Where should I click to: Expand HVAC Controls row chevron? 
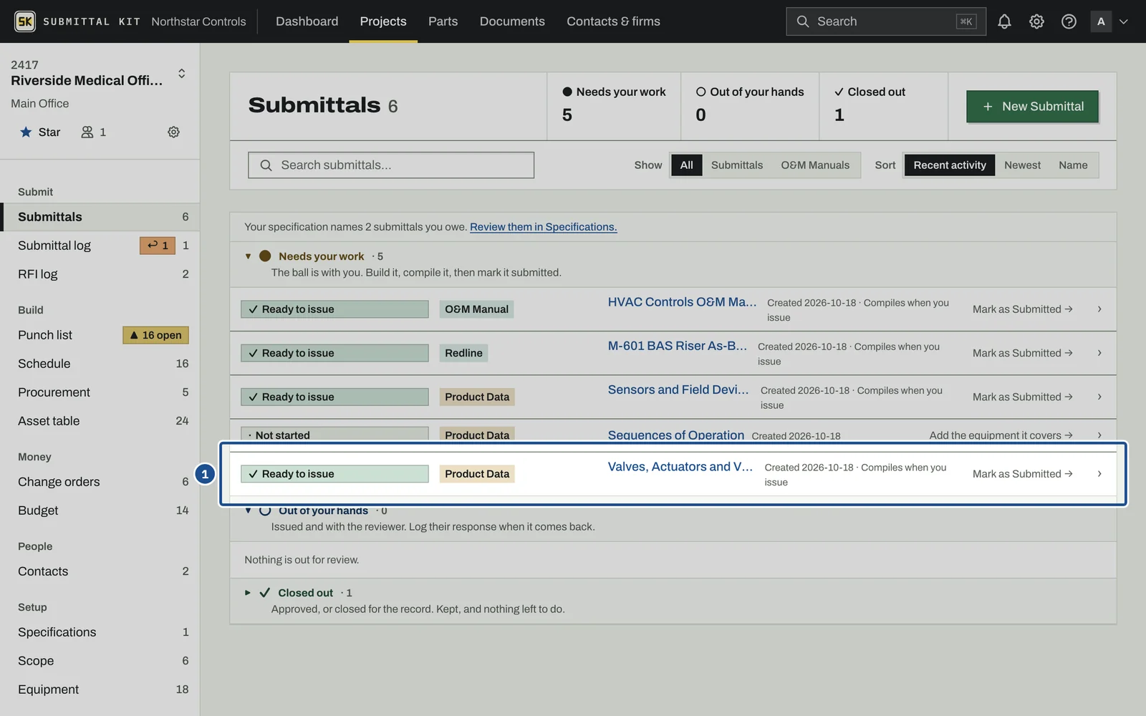click(1099, 309)
